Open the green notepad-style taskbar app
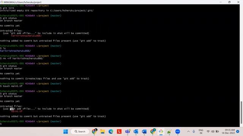Screen dimensions: 243x136 169,131
